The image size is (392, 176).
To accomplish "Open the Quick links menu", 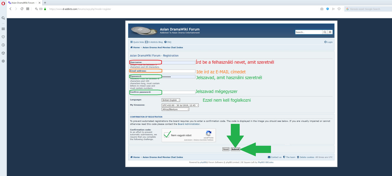I will point(137,42).
